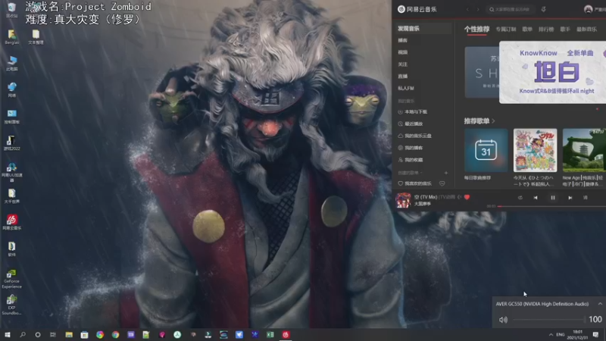Viewport: 606px width, 341px height.
Task: Open user avatar profile
Action: (588, 9)
